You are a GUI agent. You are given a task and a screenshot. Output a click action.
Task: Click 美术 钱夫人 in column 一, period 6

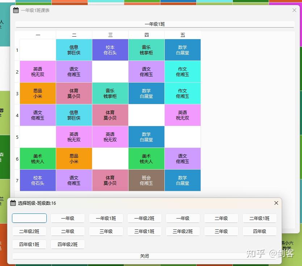pos(38,159)
